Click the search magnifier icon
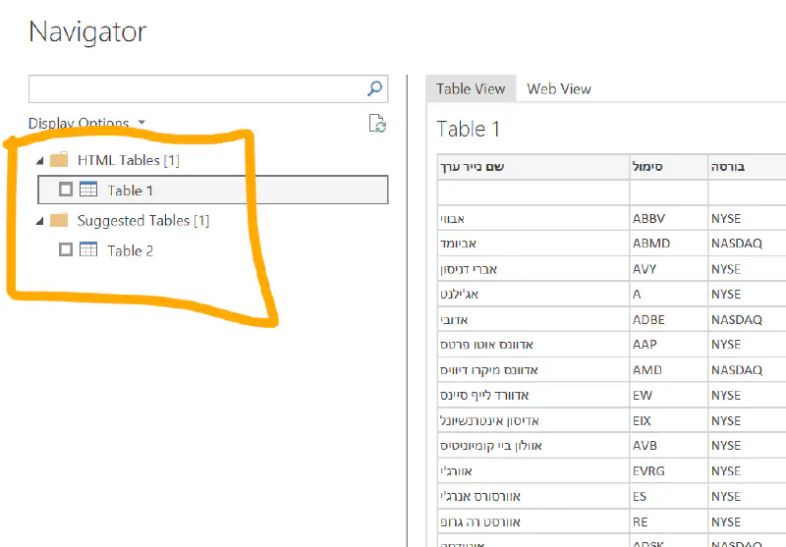 [x=374, y=88]
